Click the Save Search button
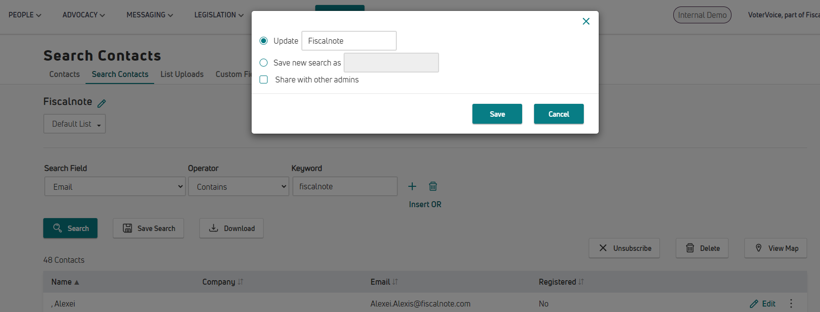820x312 pixels. [x=148, y=228]
